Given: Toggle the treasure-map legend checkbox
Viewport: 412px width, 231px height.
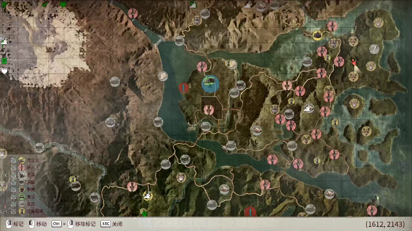Looking at the screenshot, I should pos(14,160).
